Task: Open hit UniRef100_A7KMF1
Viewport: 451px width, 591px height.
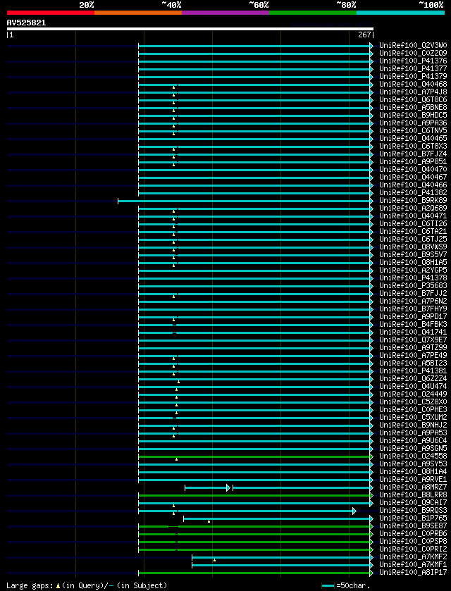Action: pyautogui.click(x=413, y=564)
